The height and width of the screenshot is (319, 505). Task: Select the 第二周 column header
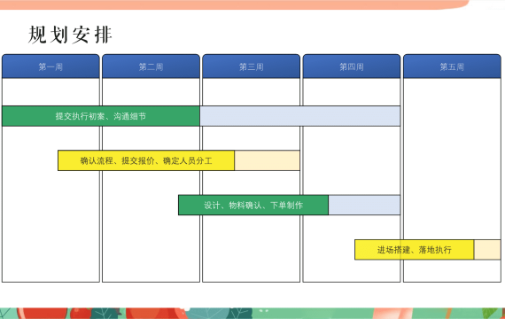(x=151, y=66)
